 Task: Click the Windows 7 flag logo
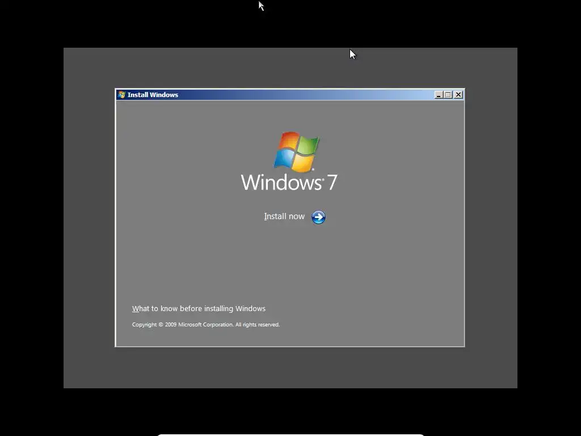coord(296,152)
